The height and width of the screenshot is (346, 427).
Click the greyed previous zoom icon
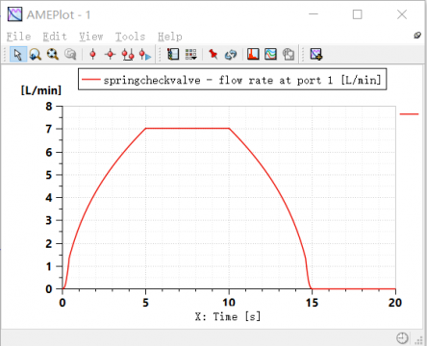(x=70, y=54)
